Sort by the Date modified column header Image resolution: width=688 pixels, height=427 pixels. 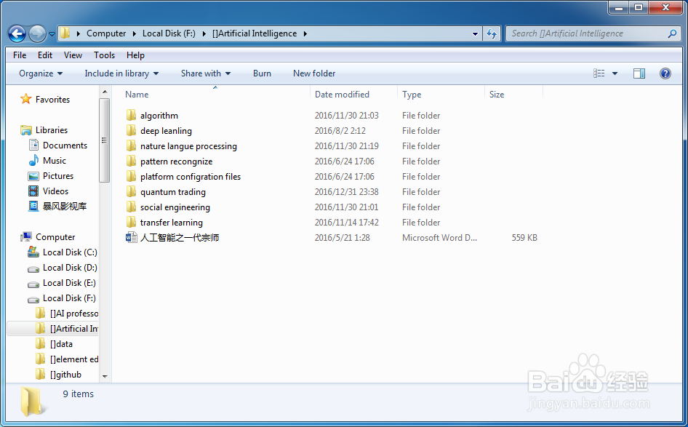coord(342,95)
